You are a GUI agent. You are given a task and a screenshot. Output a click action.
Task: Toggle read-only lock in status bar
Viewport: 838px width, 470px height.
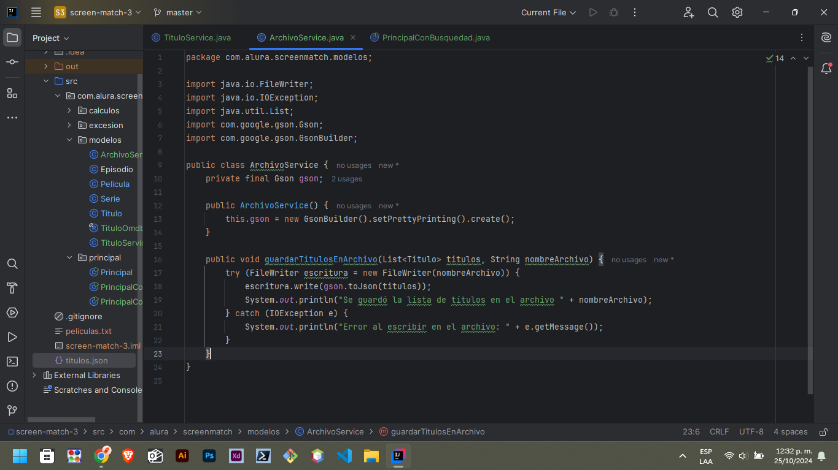click(824, 431)
